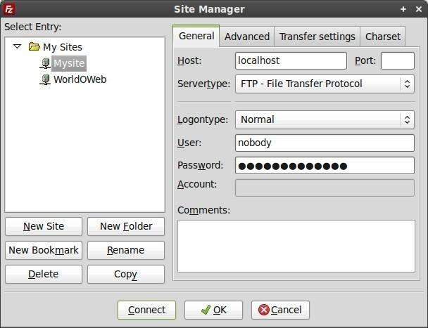The width and height of the screenshot is (428, 328).
Task: Click in the Port input field
Action: [398, 60]
